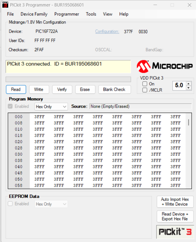Viewport: 196px width, 242px height.
Task: Click the Write button
Action: coord(39,89)
